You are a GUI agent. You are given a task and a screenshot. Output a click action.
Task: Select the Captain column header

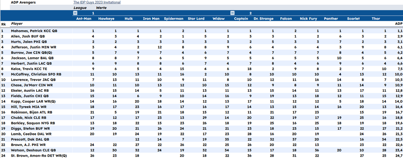tap(241, 19)
